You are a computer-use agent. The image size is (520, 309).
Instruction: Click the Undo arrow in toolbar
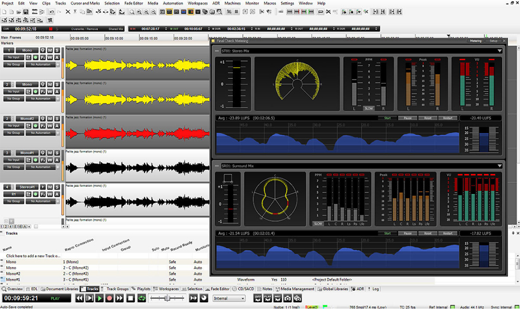point(51,12)
